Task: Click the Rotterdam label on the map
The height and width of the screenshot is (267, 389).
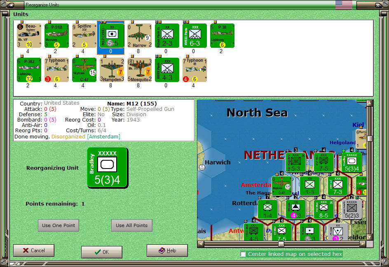Action: pos(245,203)
